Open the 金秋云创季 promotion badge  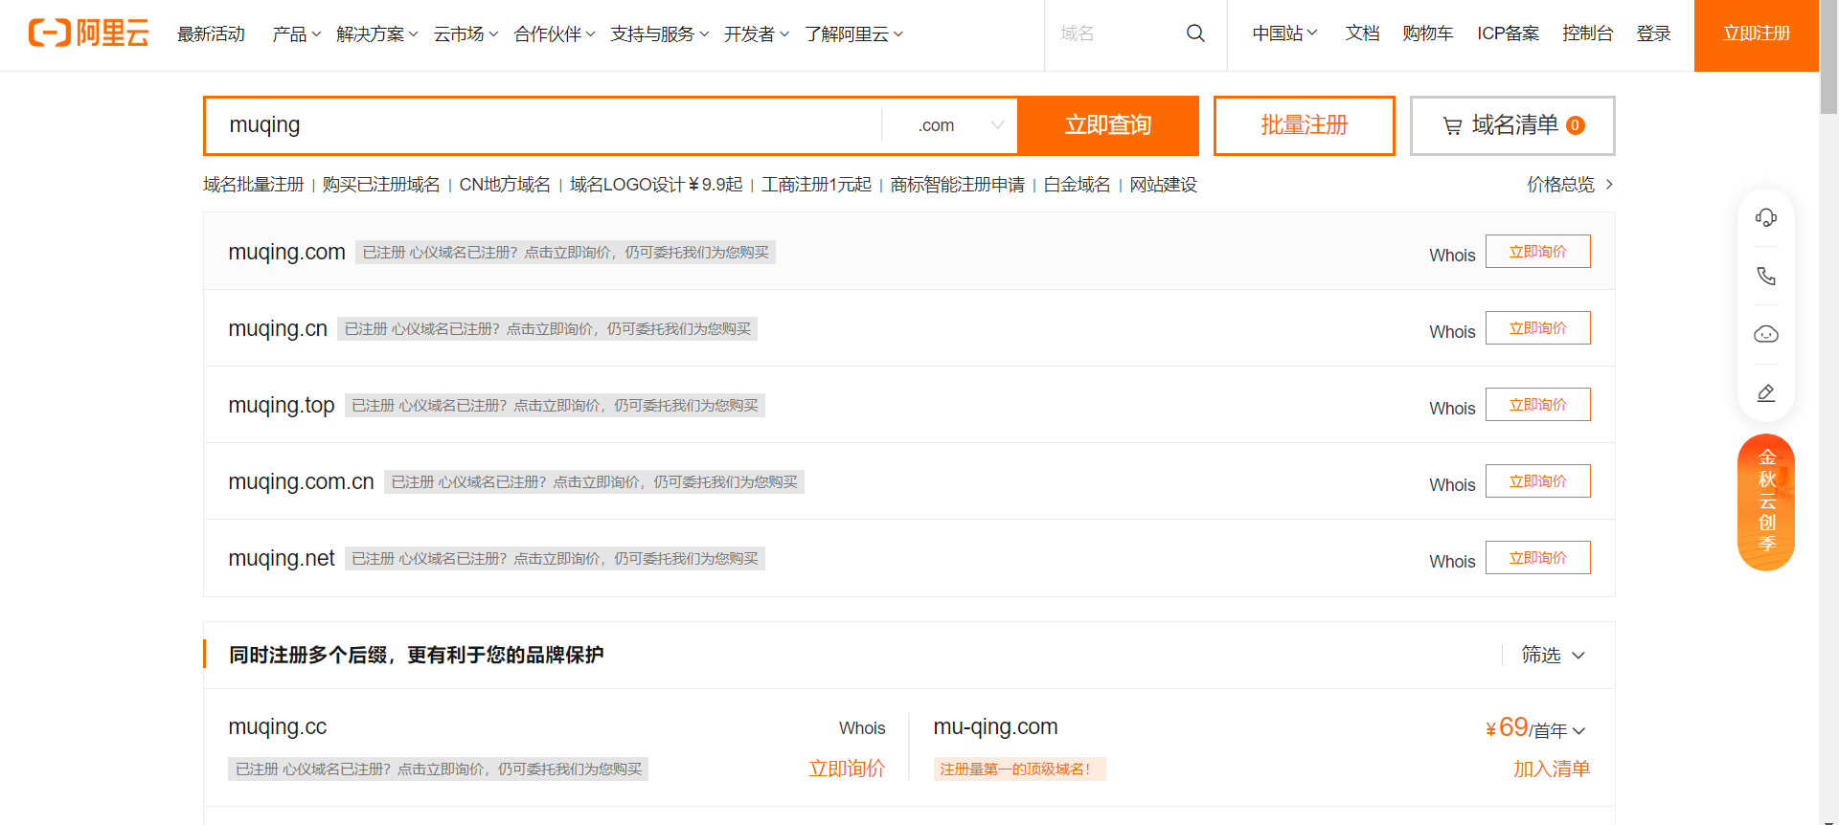[x=1766, y=502]
